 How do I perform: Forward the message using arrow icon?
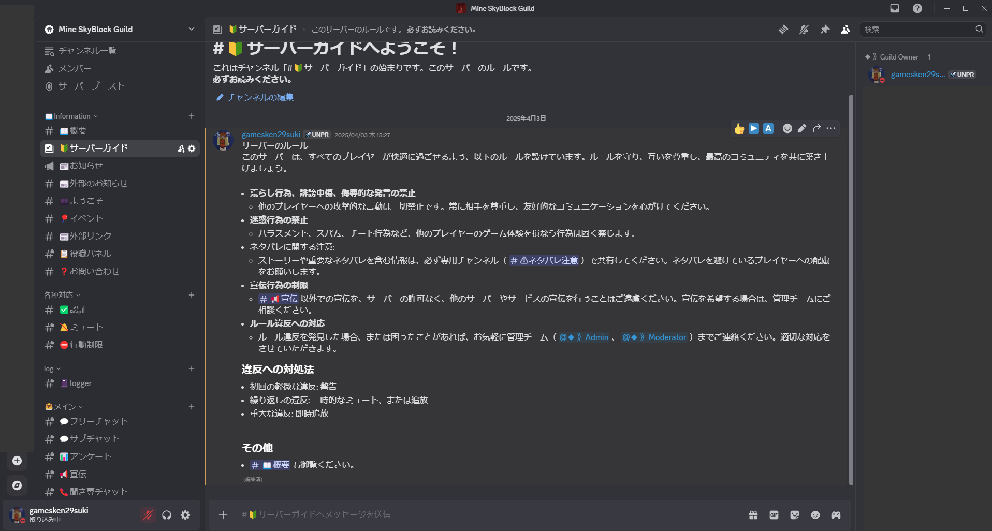pos(816,128)
